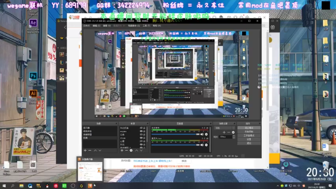Viewport: 336px width, 189px height.
Task: Click the back chevron in the Tencent window
Action: [65, 27]
